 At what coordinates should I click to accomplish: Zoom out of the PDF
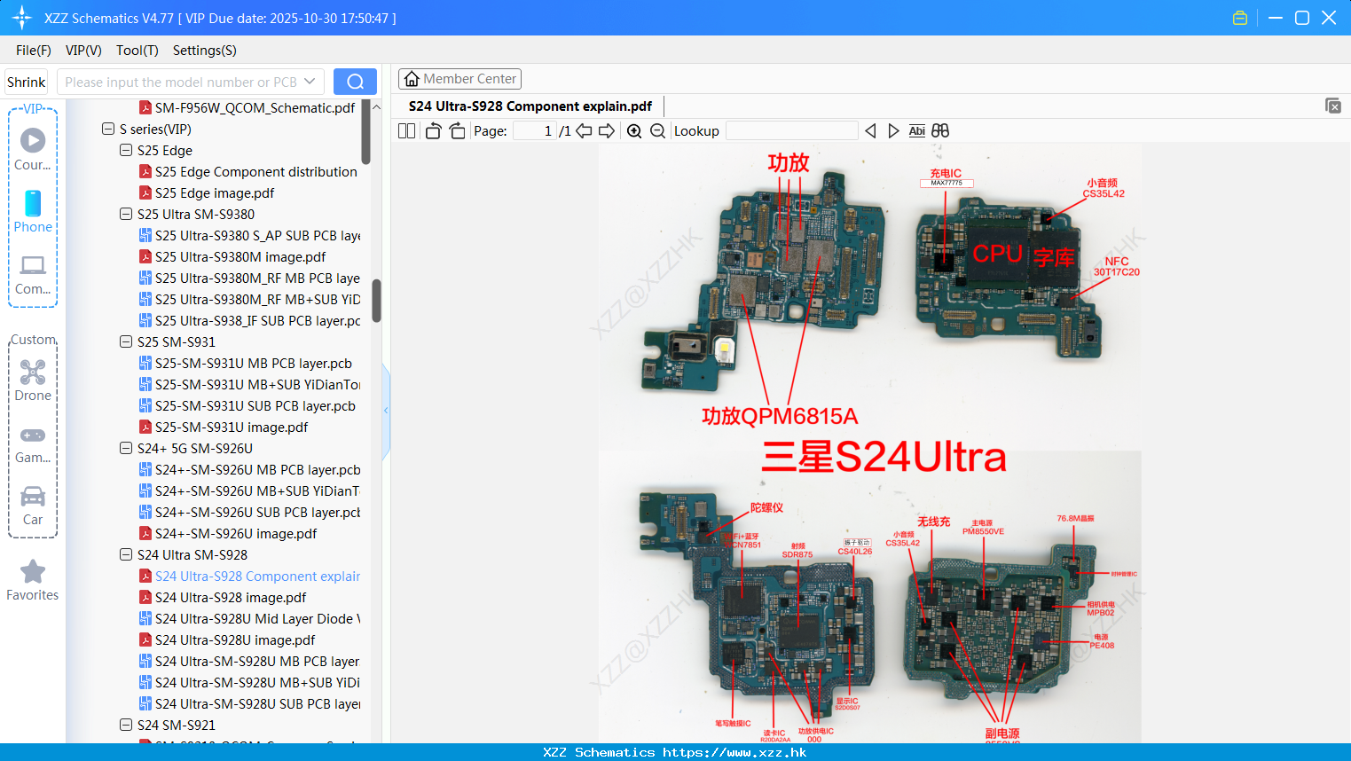(x=657, y=131)
